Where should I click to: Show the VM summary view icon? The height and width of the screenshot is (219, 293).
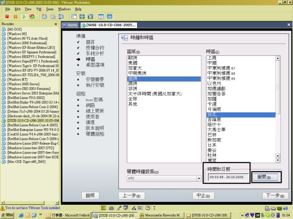[101, 16]
